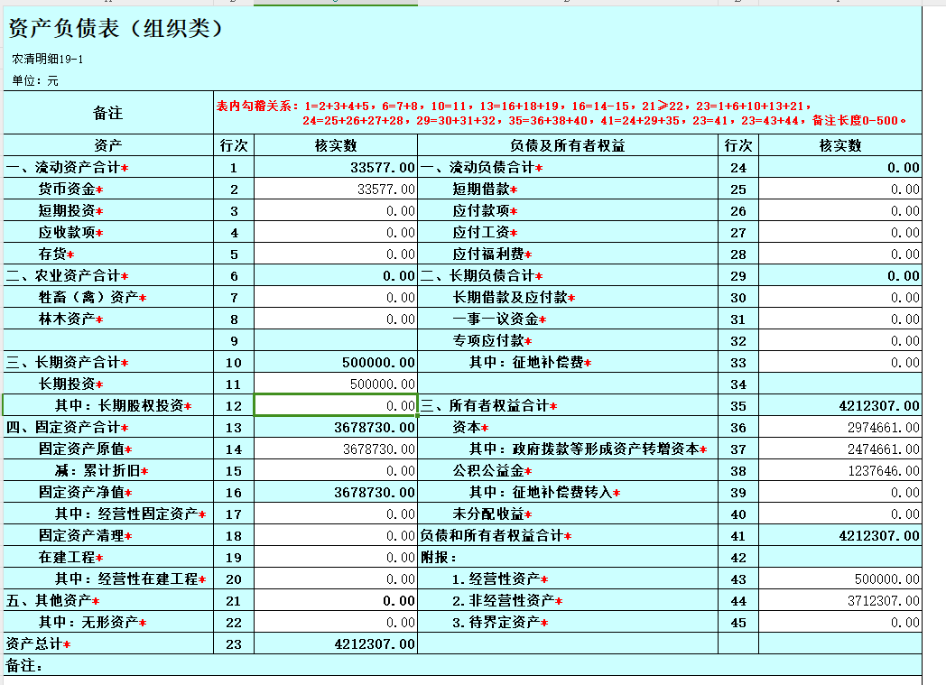Select the '牲畜（禽）资产' cell

108,297
